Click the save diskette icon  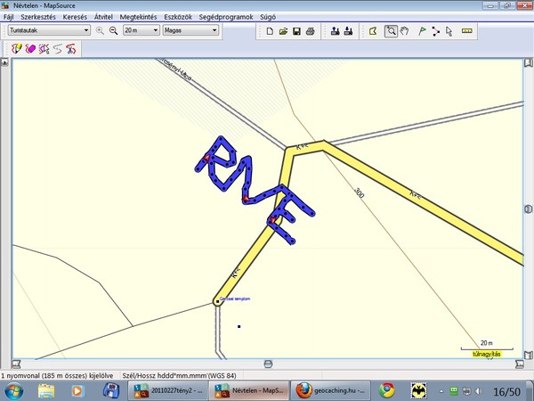tap(296, 31)
